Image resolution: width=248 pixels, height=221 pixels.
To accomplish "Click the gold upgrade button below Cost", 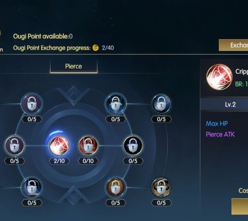I will click(240, 206).
